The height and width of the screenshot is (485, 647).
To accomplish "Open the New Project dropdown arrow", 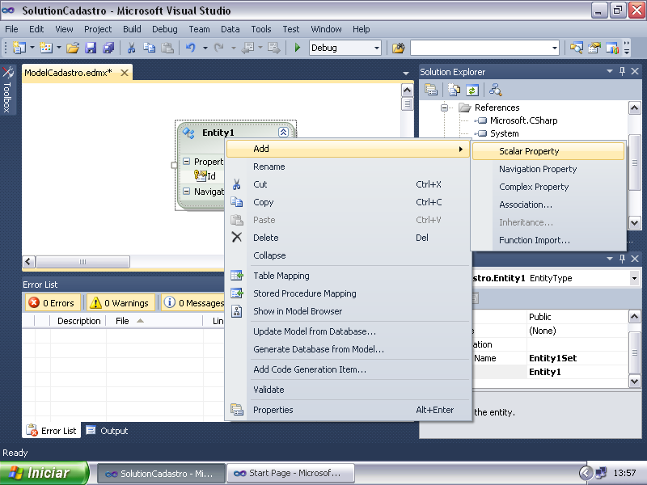I will point(32,48).
